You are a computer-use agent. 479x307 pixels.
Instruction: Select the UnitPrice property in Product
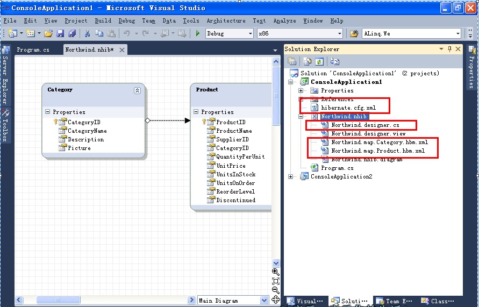tap(231, 166)
